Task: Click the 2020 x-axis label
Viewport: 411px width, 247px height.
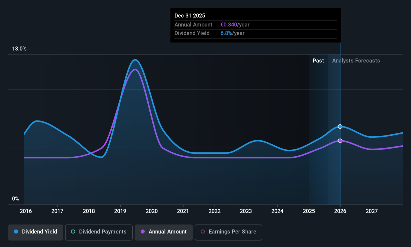Action: (x=152, y=211)
